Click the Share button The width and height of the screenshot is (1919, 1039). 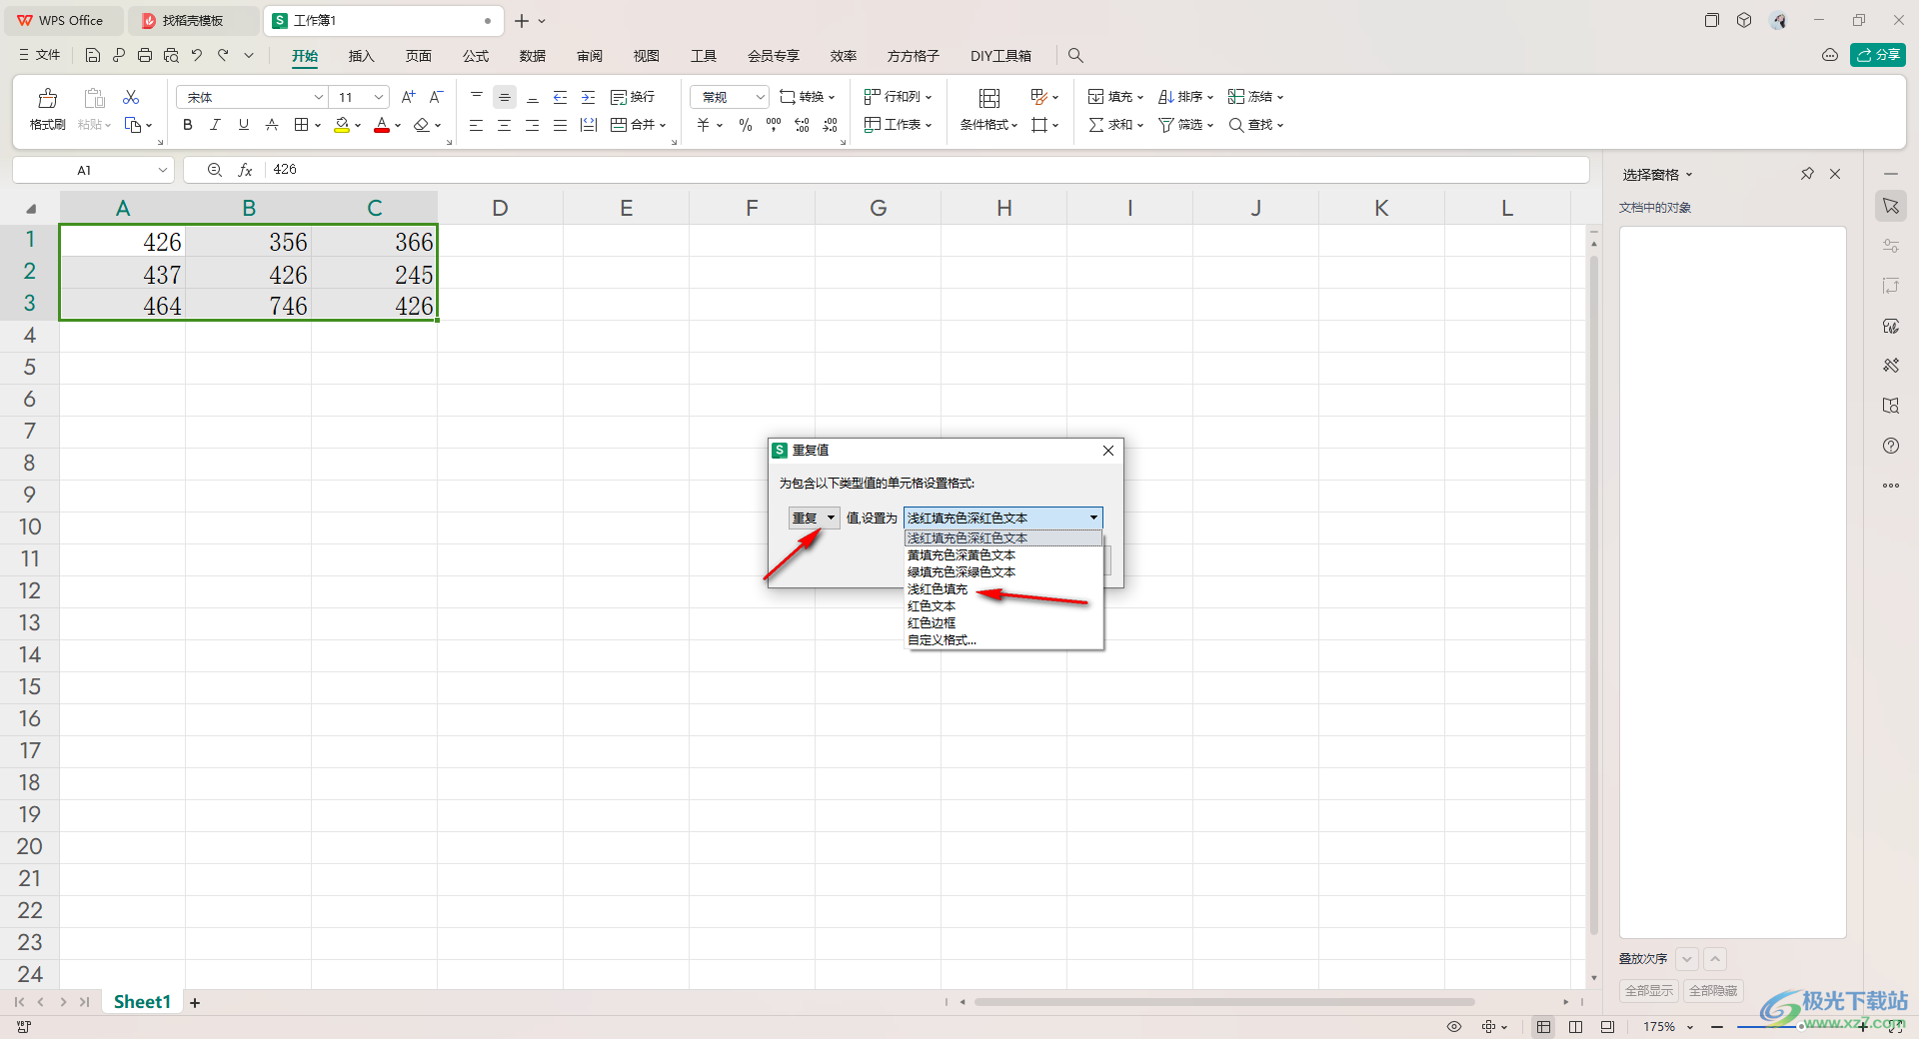point(1878,55)
